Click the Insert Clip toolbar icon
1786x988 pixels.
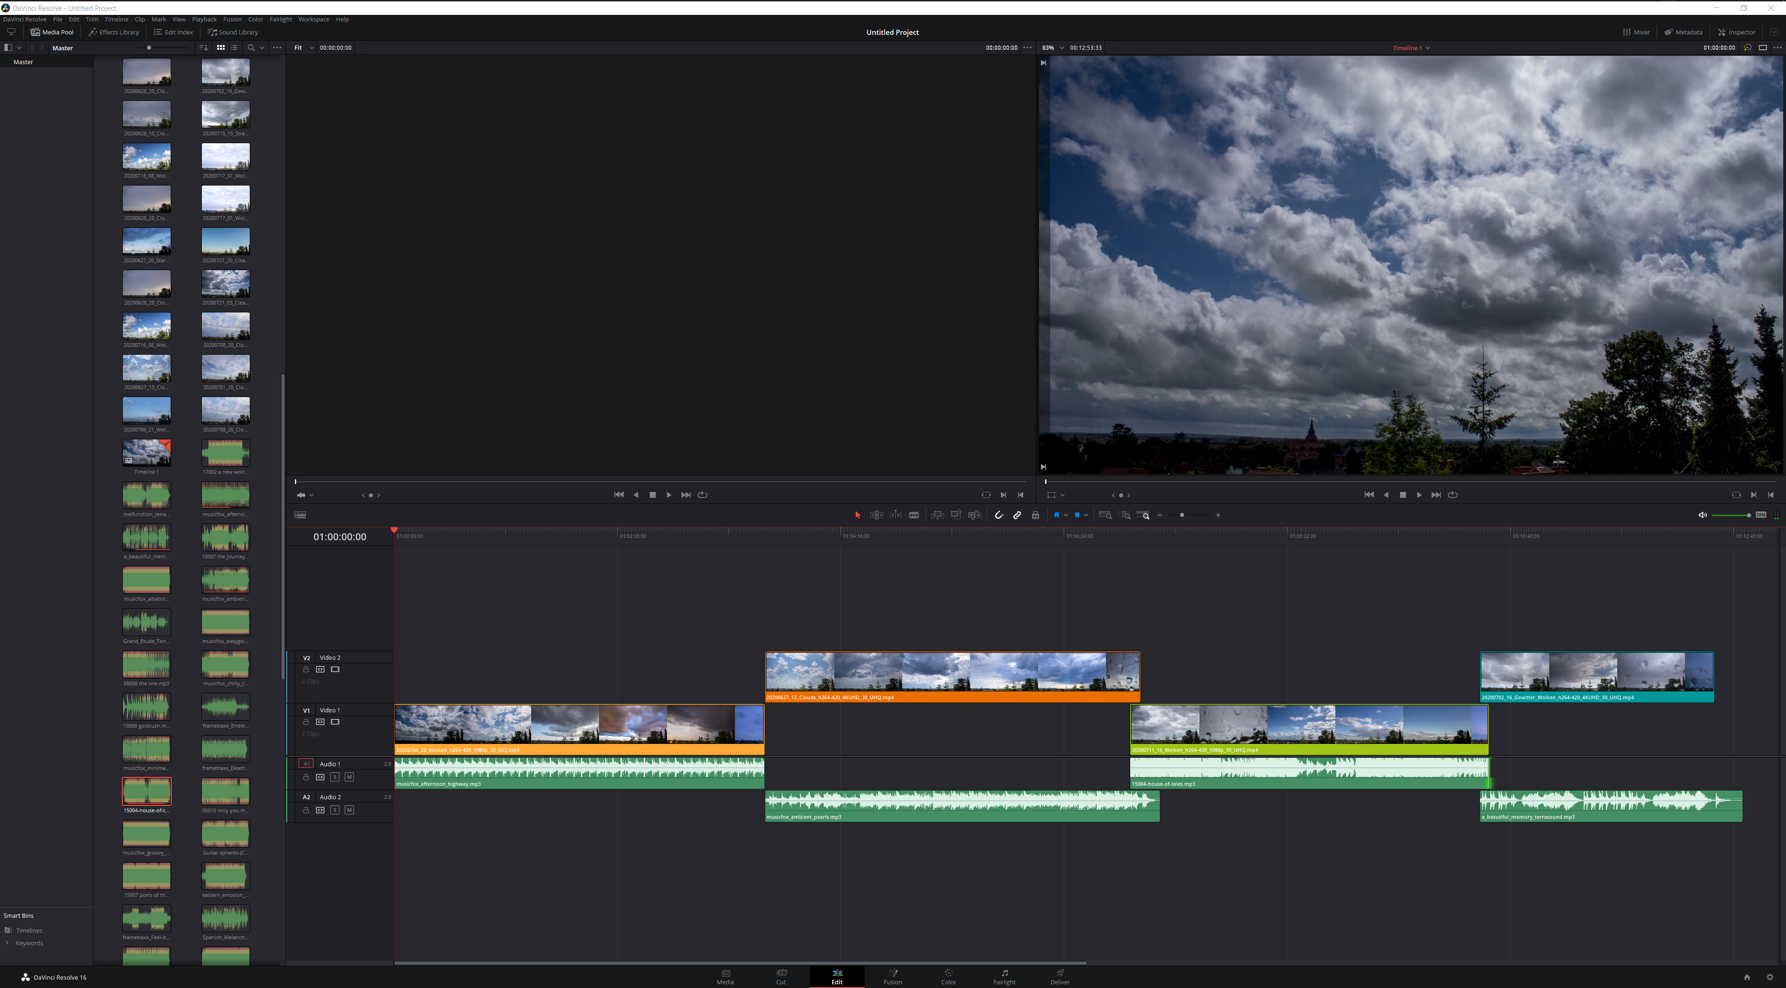tap(937, 515)
